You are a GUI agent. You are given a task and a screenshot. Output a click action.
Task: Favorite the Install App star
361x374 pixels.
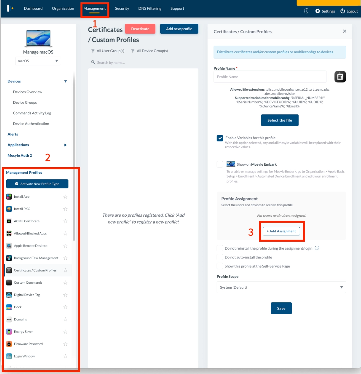pyautogui.click(x=65, y=196)
